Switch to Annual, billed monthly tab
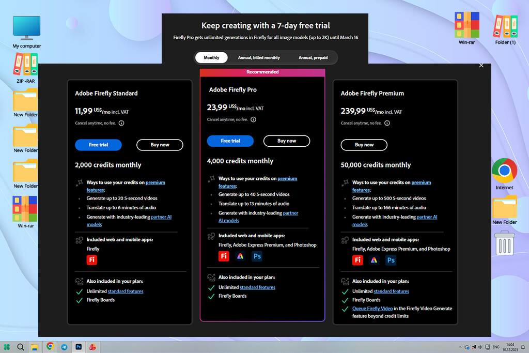This screenshot has width=529, height=353. click(x=259, y=57)
